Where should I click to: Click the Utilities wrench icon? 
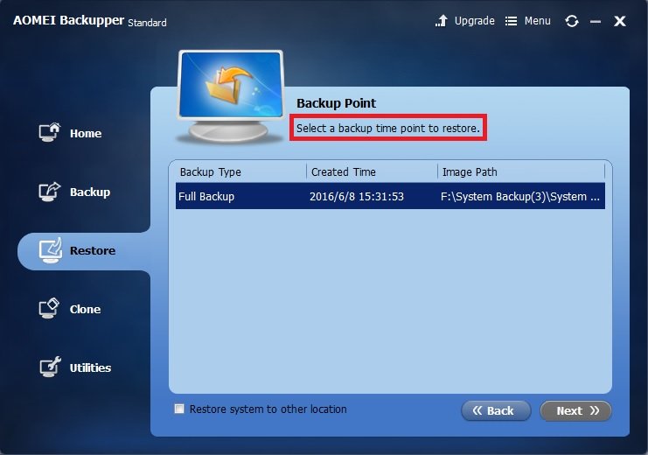(51, 367)
